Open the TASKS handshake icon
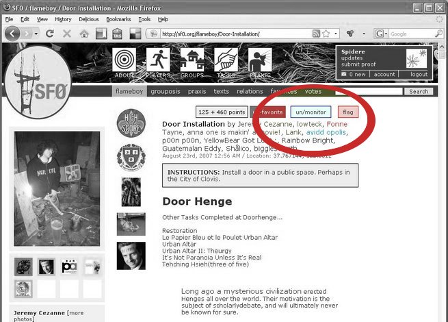 (226, 60)
